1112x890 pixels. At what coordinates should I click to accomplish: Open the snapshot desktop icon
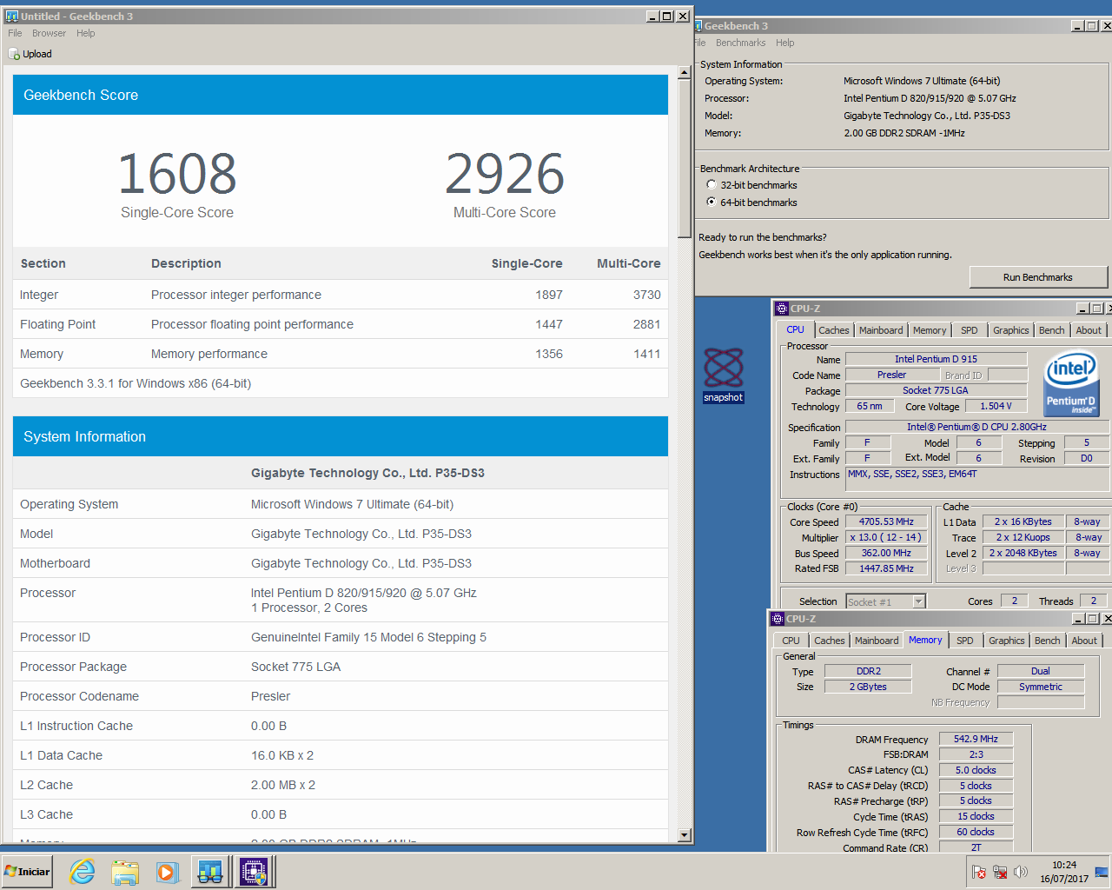click(x=723, y=375)
